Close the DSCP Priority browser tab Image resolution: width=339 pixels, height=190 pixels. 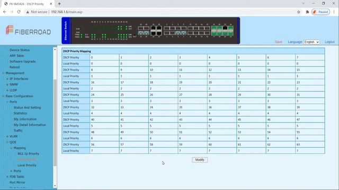point(51,4)
